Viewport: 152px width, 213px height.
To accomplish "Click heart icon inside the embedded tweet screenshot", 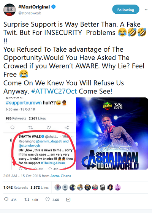I will [49, 127].
